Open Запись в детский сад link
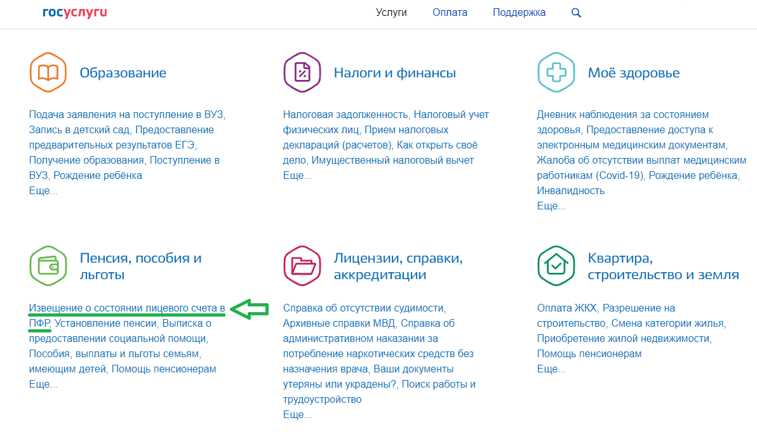The width and height of the screenshot is (757, 439). pyautogui.click(x=79, y=130)
